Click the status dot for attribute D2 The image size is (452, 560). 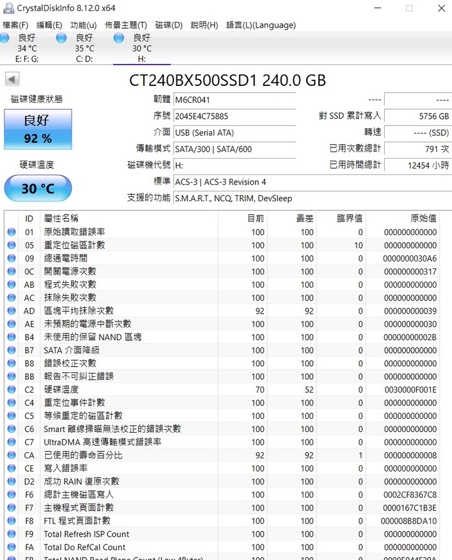[x=11, y=482]
